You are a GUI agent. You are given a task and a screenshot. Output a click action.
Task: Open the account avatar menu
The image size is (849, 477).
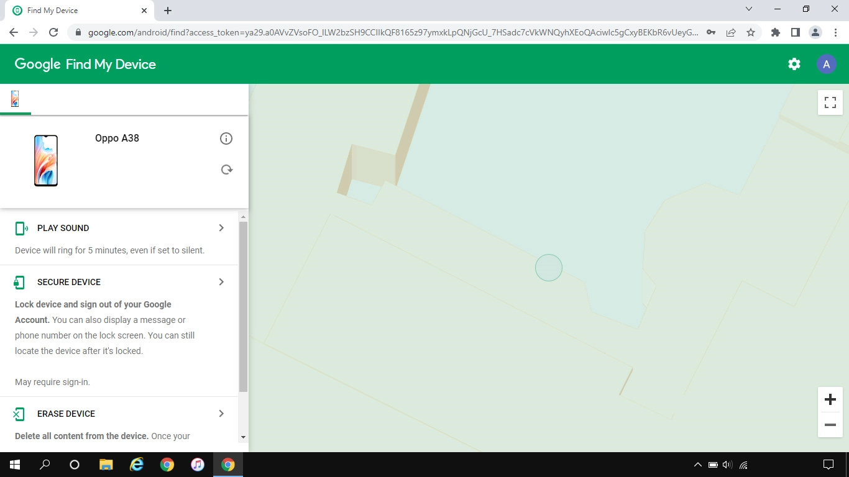tap(826, 64)
